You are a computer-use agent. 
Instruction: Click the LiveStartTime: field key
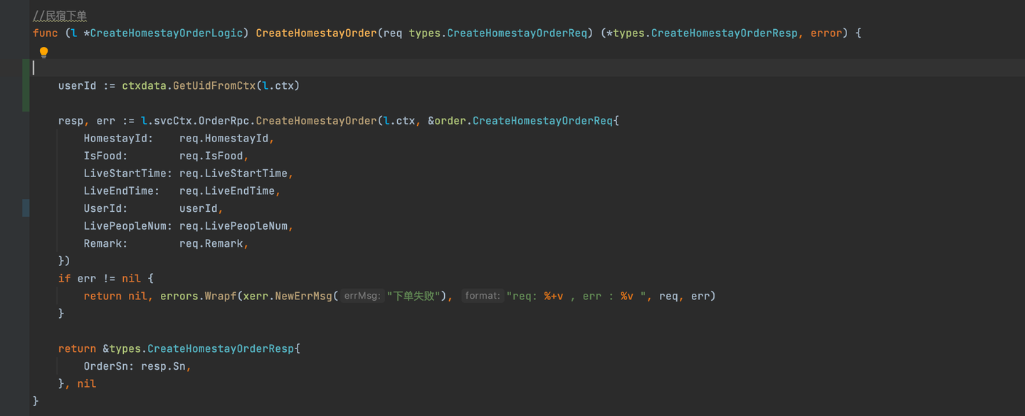128,174
